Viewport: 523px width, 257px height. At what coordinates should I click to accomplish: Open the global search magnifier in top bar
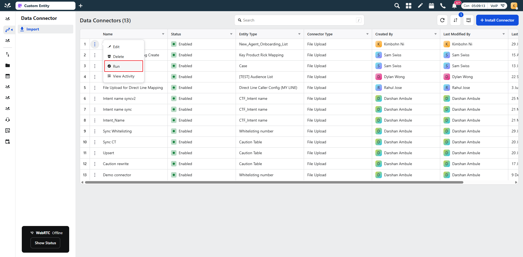click(397, 6)
